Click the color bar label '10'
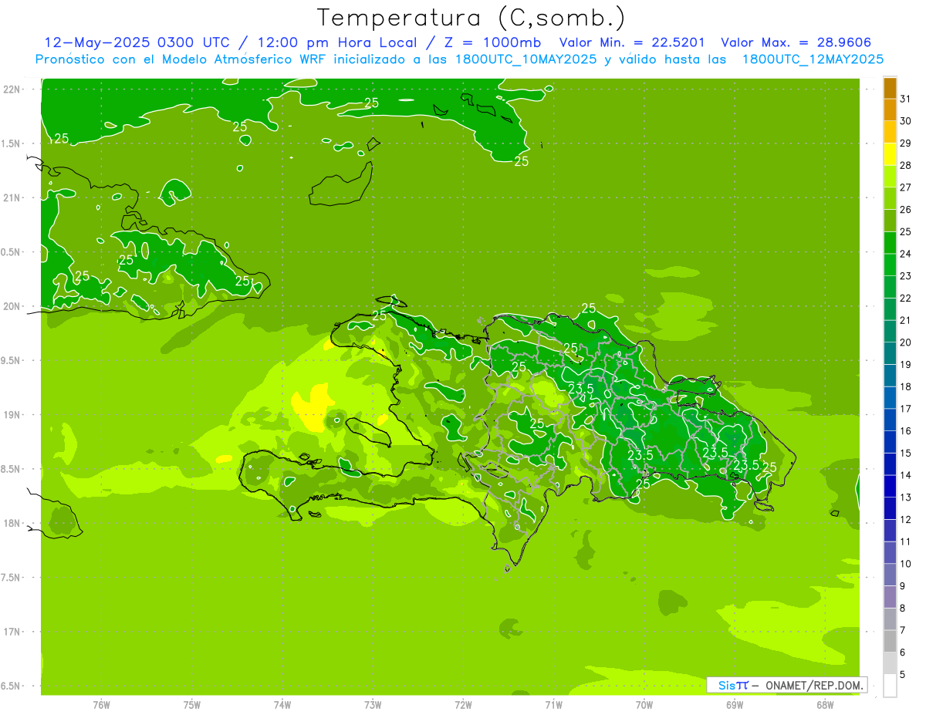 [905, 564]
